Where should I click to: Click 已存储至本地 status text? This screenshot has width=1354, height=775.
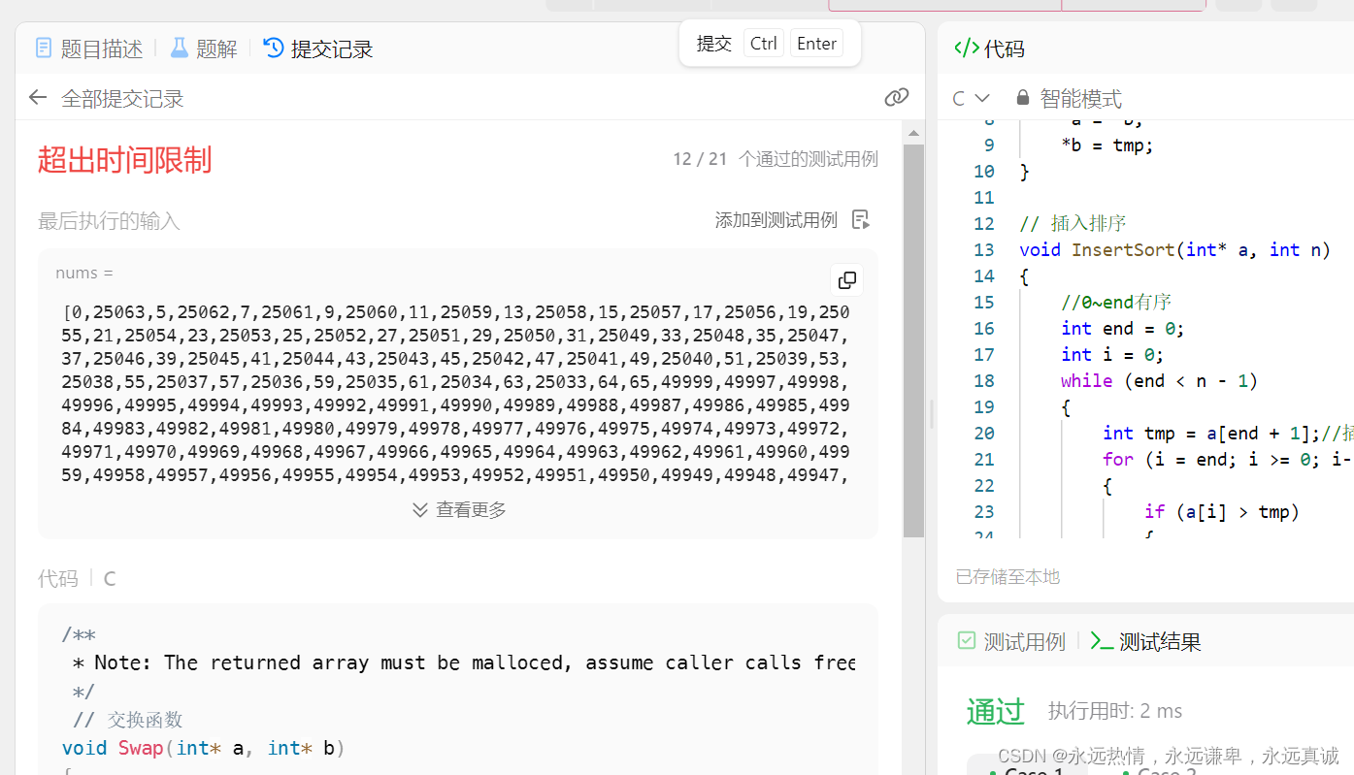(x=1007, y=576)
